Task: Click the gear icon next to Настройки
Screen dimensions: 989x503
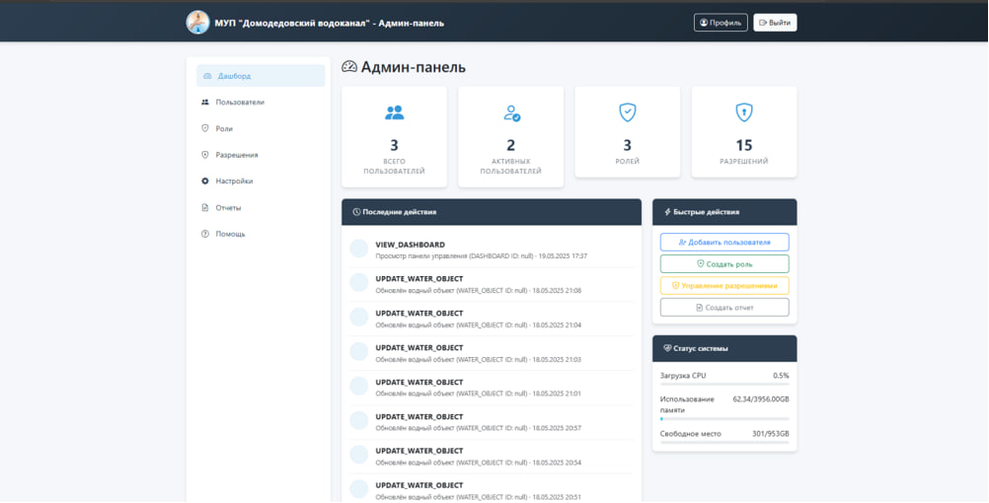Action: [x=205, y=181]
